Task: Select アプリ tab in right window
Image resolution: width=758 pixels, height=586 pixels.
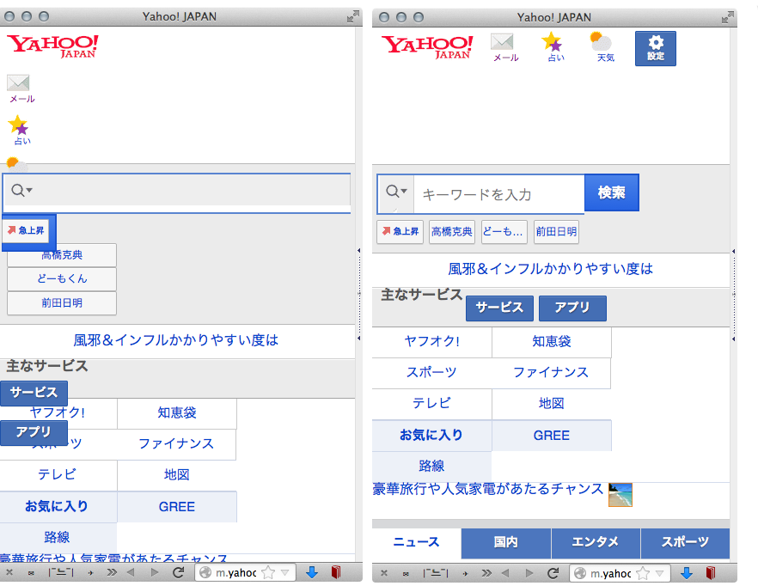Action: point(572,308)
